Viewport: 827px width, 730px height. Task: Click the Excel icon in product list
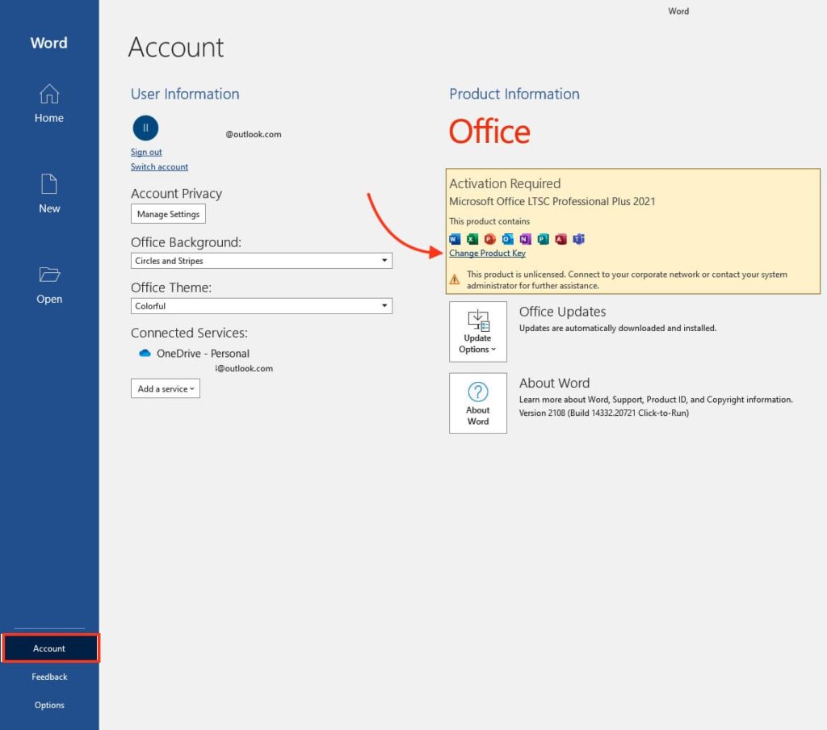tap(472, 239)
